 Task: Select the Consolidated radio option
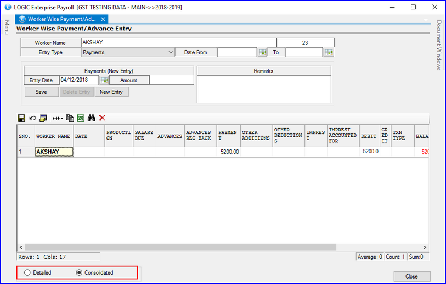78,272
